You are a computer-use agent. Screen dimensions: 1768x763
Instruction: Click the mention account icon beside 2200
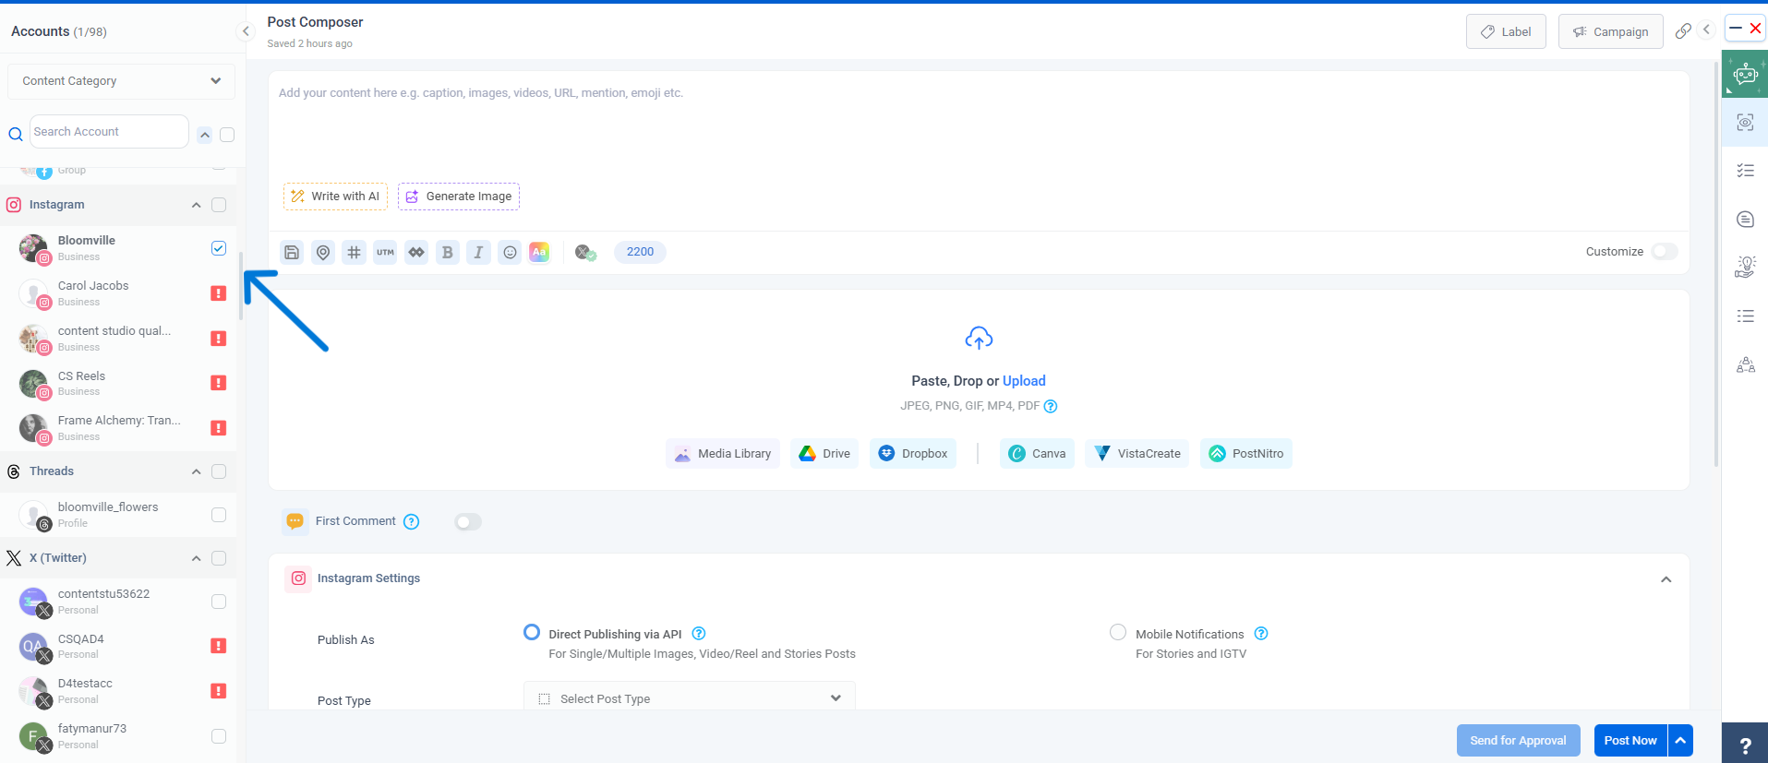click(x=585, y=252)
